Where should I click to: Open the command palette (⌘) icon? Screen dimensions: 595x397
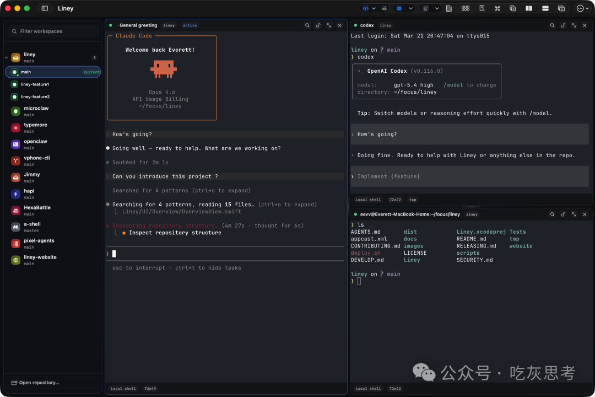(x=497, y=8)
